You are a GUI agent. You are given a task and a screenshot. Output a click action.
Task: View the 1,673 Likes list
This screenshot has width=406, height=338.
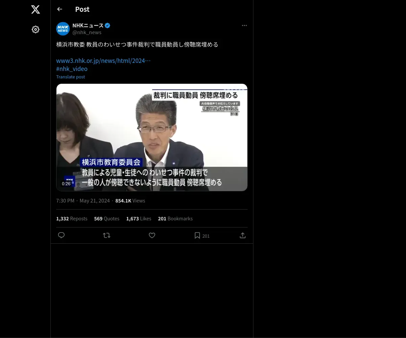pyautogui.click(x=139, y=219)
